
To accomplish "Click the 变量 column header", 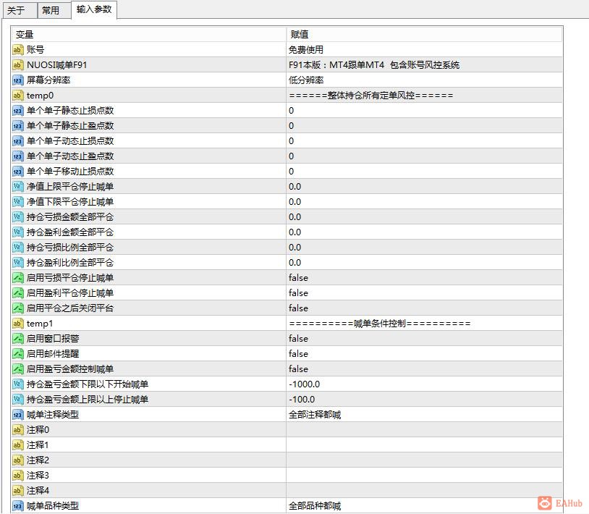I will 149,34.
